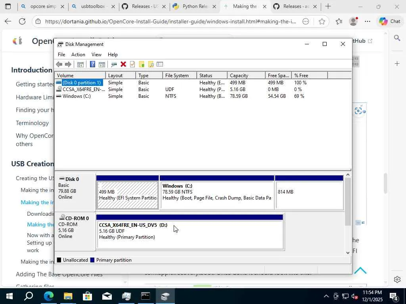Click the screenshot capture icon on webpage
Viewport: 406px width, 304px height.
(x=358, y=111)
